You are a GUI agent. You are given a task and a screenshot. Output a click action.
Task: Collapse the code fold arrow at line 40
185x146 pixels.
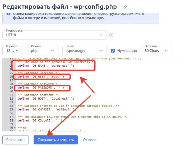(15, 128)
